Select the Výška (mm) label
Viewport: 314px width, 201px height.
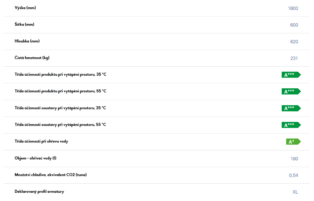(25, 8)
